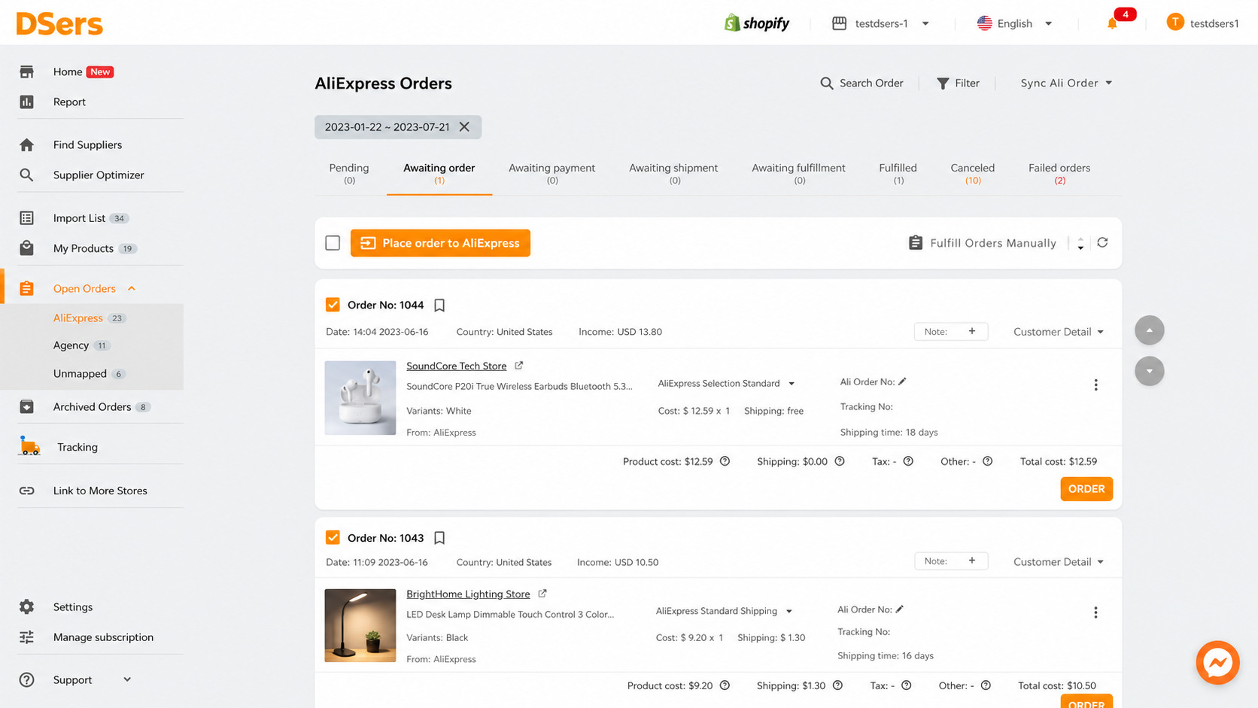Click the Find Suppliers house icon
Screen dimensions: 1258x708
[26, 144]
